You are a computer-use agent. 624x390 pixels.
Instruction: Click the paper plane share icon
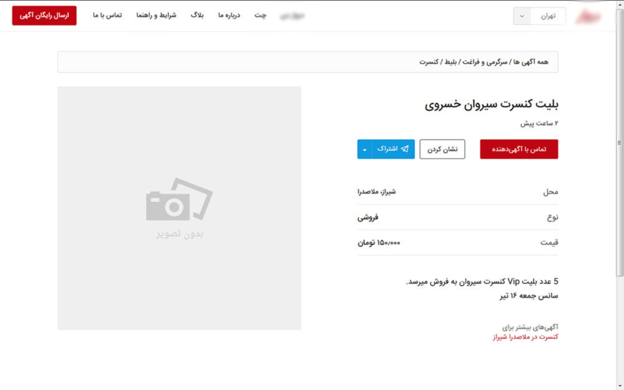pos(405,149)
